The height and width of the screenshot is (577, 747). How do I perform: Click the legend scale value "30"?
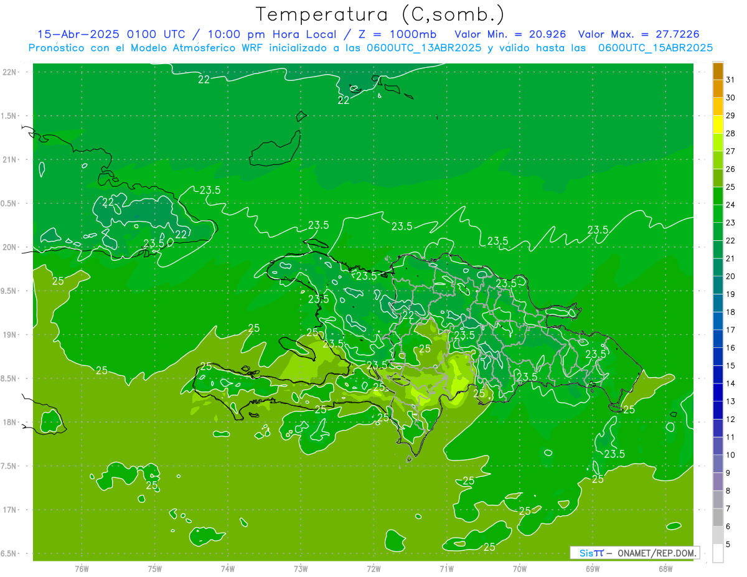point(730,98)
